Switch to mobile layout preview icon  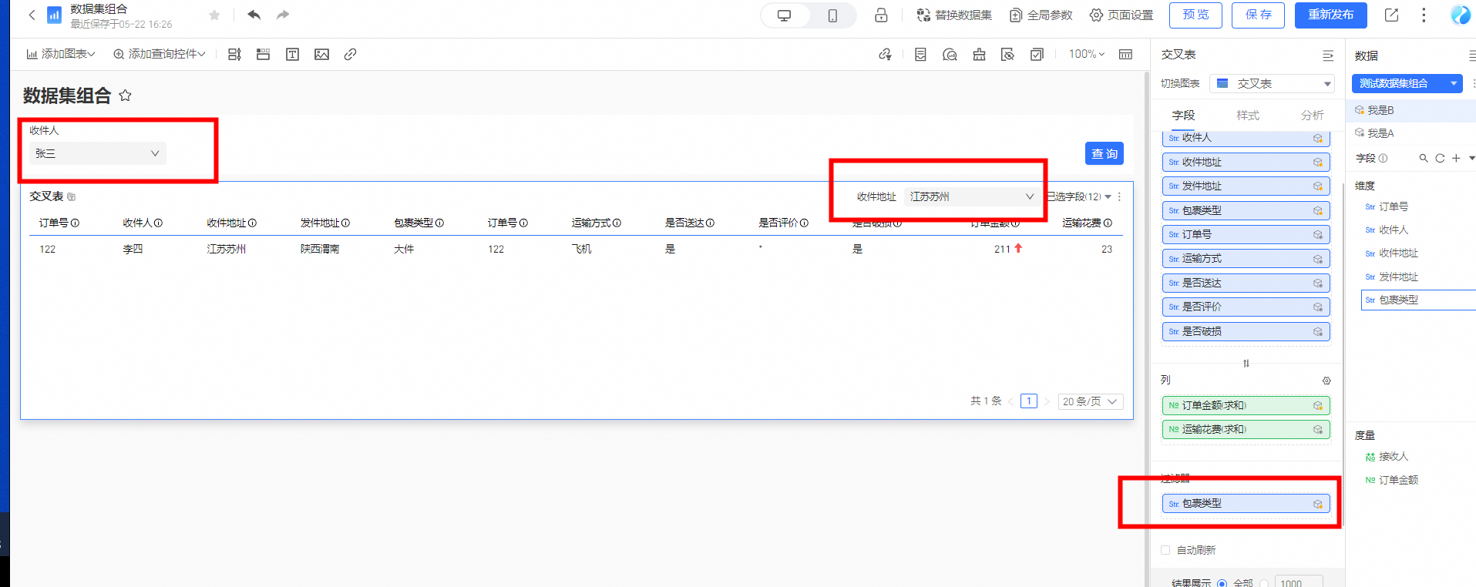832,15
